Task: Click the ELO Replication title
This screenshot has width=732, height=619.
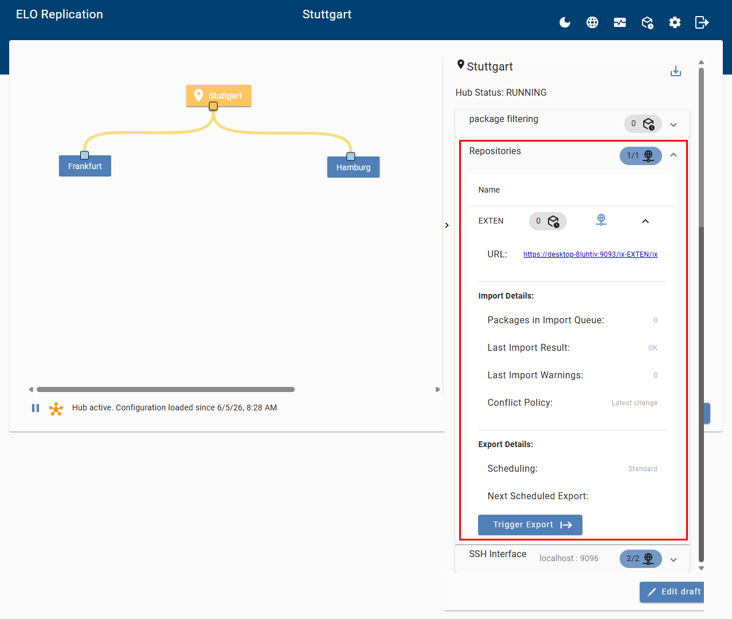Action: click(60, 14)
